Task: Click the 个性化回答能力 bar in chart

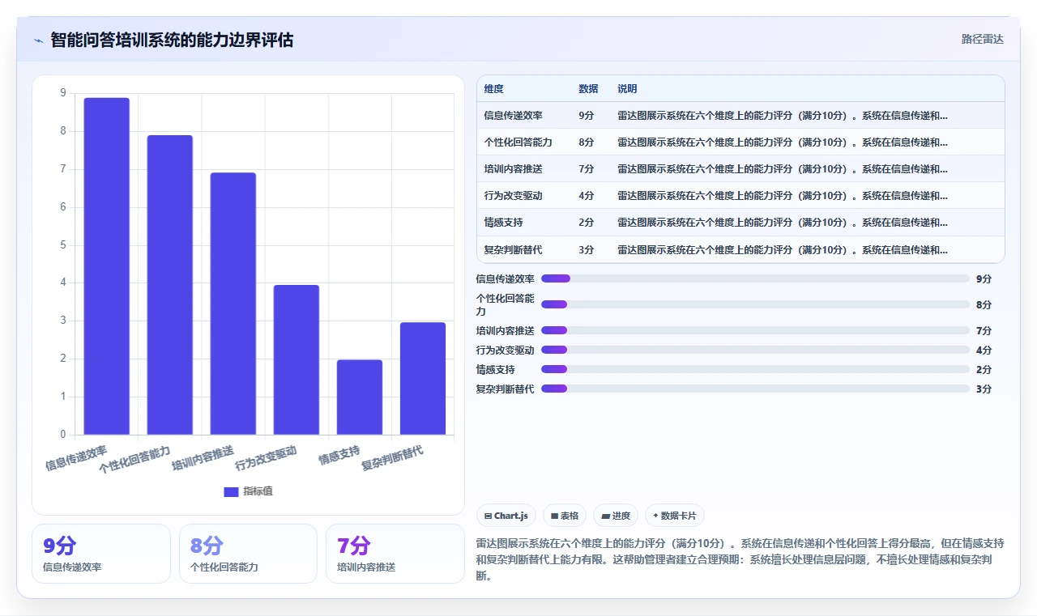Action: 170,285
